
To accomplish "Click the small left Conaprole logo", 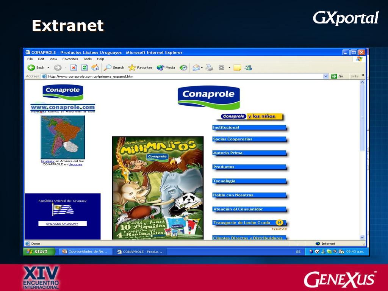I will click(x=63, y=92).
